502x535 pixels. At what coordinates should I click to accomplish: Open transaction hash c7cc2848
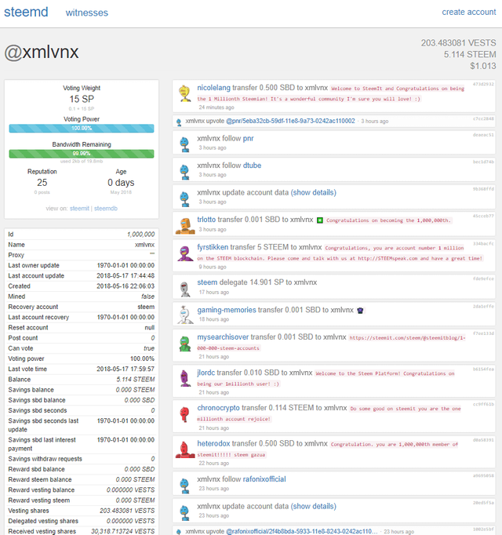coord(483,118)
